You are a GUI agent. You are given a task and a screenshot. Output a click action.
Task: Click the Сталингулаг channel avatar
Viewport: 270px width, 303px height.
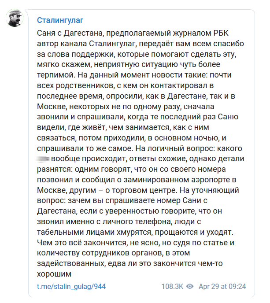click(18, 18)
